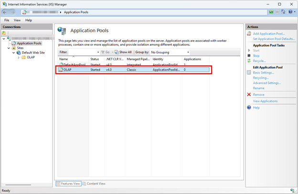Click the red X Remove icon
298x194 pixels.
249,94
